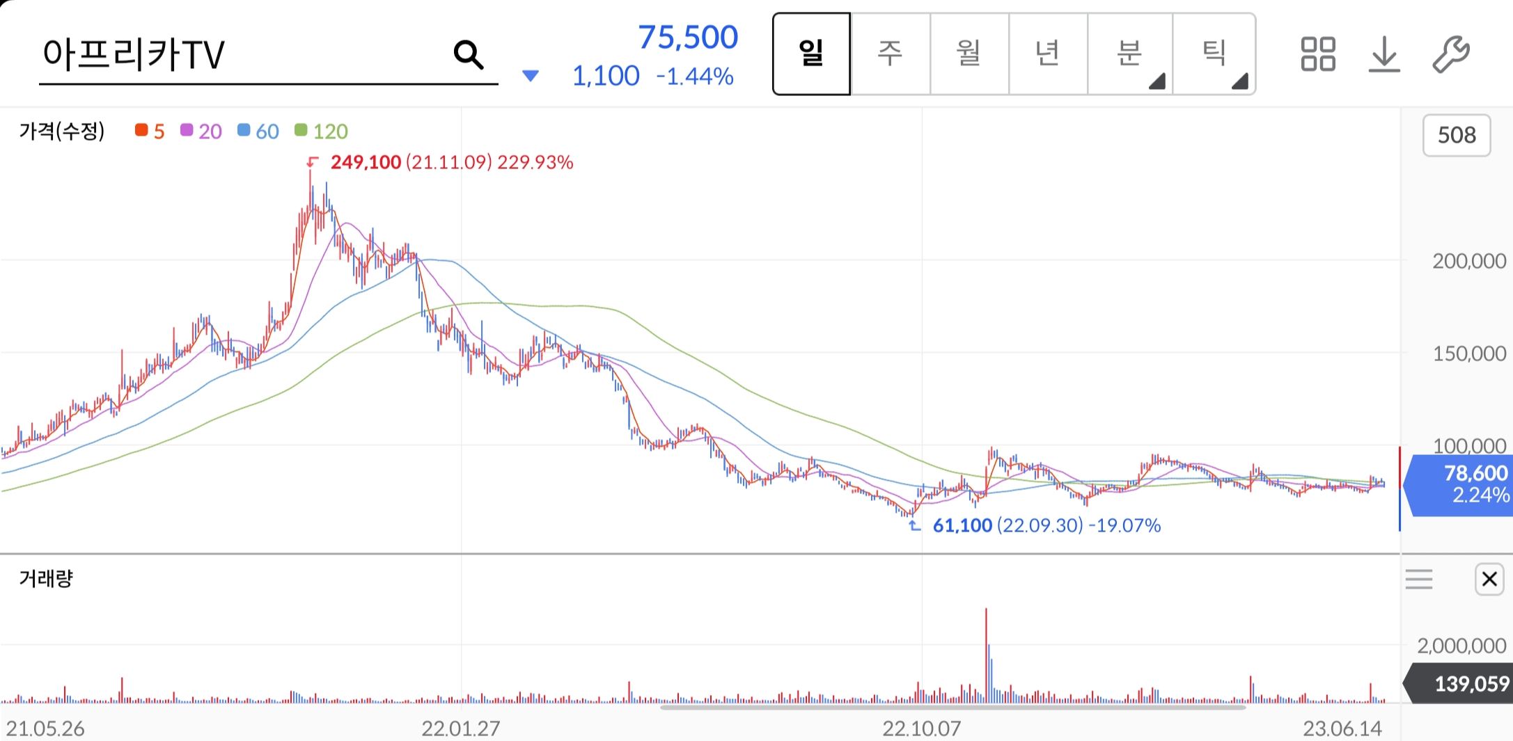Click the 아프리카TV stock search field
Image resolution: width=1513 pixels, height=741 pixels.
pos(268,54)
